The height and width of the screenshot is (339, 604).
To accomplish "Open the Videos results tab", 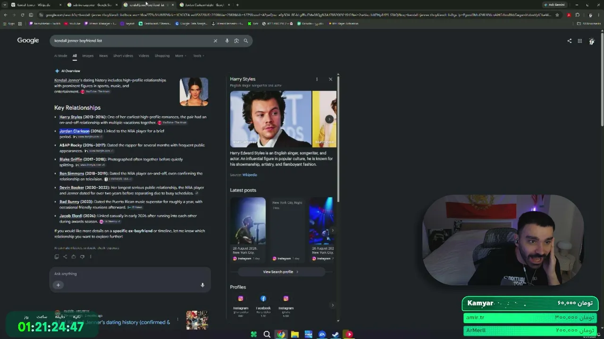I will coord(144,56).
